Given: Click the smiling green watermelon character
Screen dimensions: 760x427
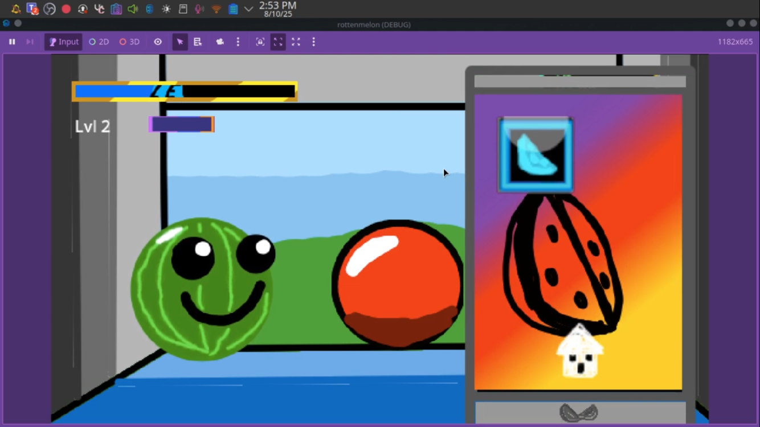Looking at the screenshot, I should pyautogui.click(x=202, y=289).
